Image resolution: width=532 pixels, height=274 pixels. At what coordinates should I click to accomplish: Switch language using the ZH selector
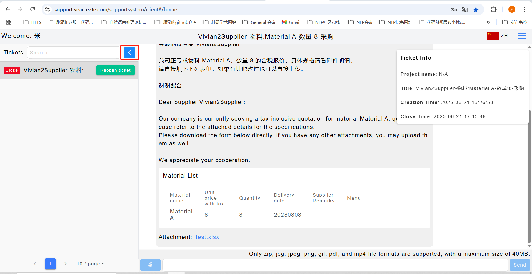[x=504, y=36]
